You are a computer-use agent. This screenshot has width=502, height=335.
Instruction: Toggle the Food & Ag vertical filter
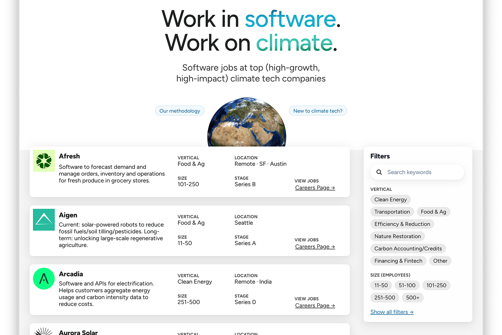pos(433,212)
